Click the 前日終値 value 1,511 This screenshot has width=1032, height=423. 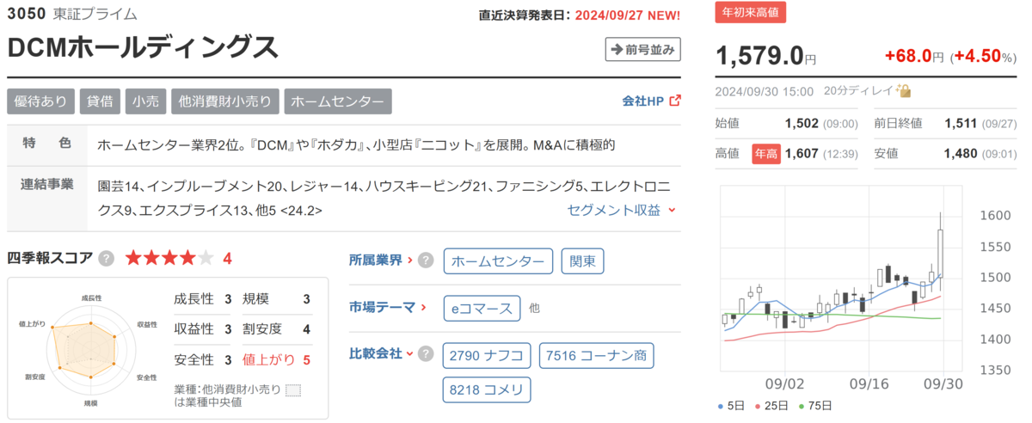click(961, 123)
